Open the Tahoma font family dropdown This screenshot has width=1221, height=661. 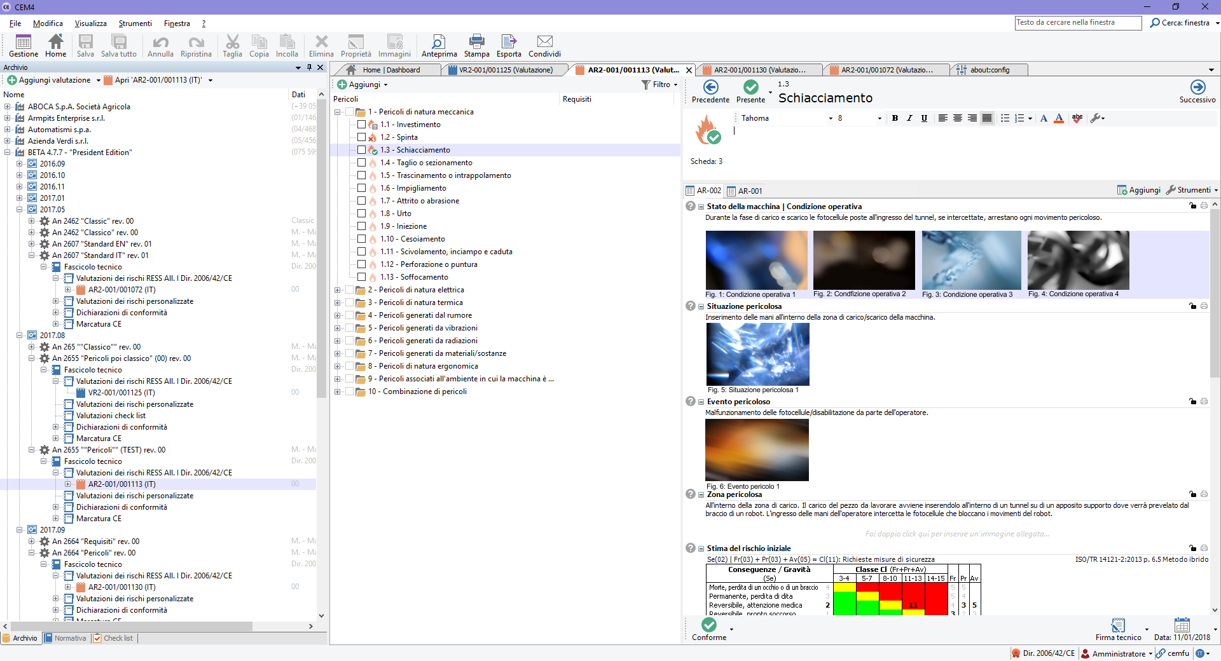830,118
